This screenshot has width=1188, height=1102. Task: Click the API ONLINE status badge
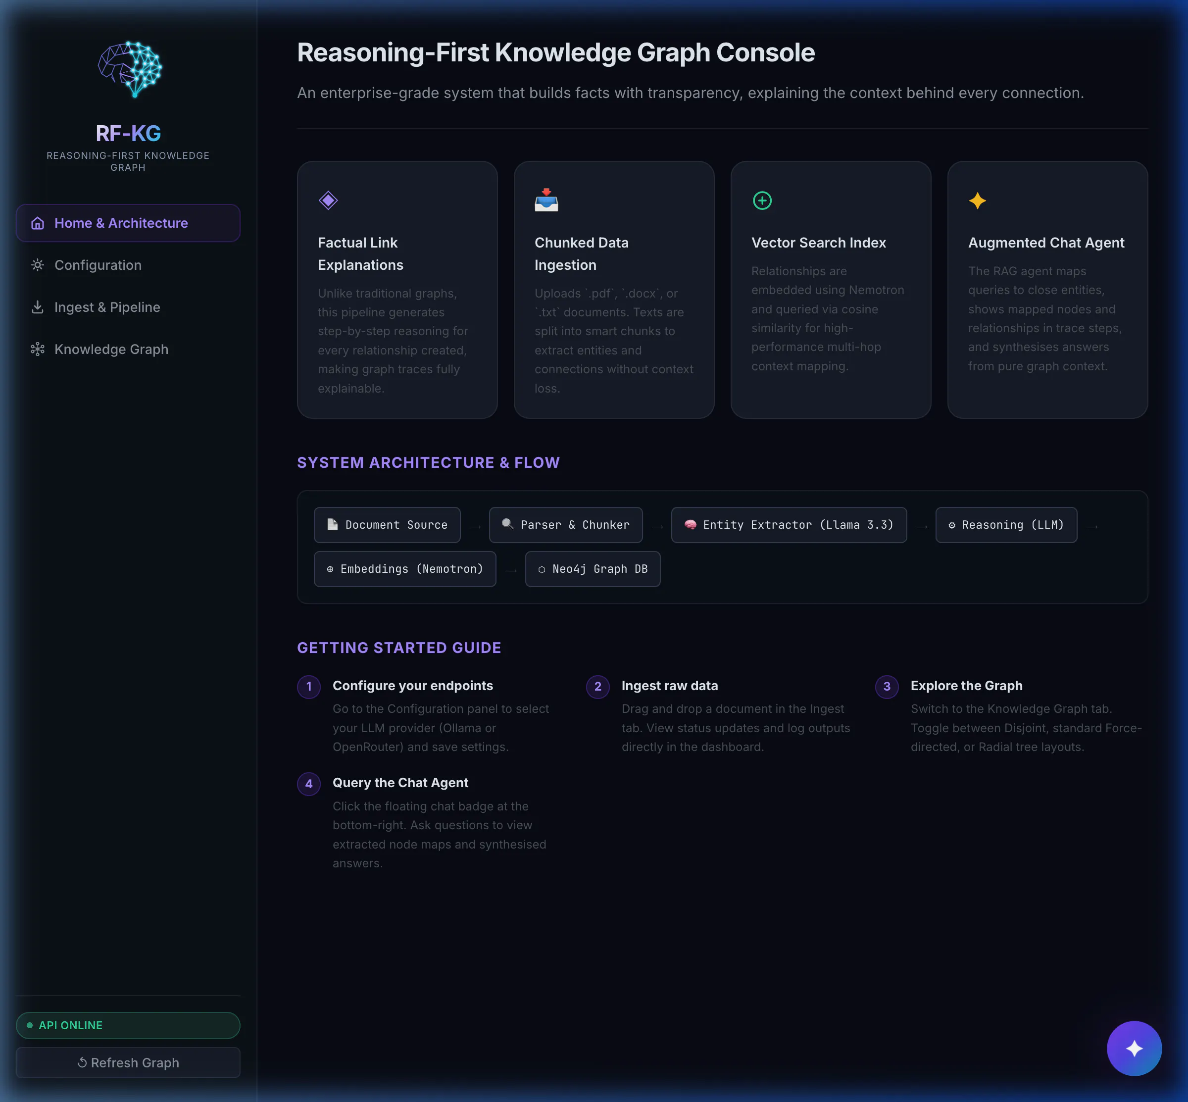[x=128, y=1025]
